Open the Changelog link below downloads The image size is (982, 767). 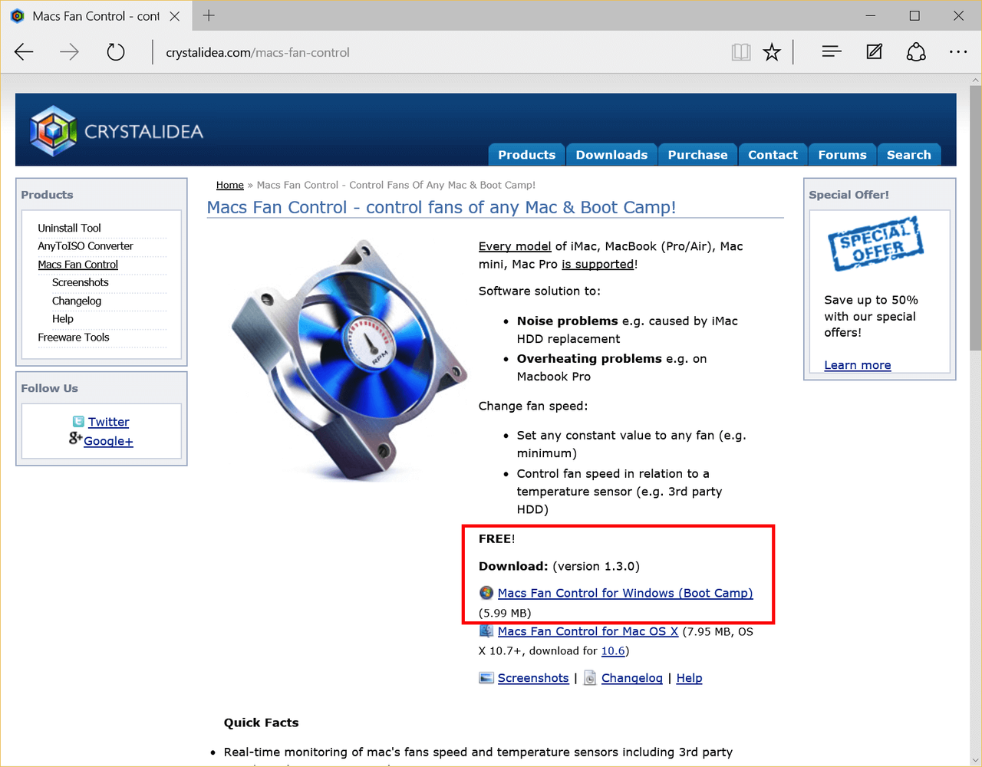[x=632, y=678]
